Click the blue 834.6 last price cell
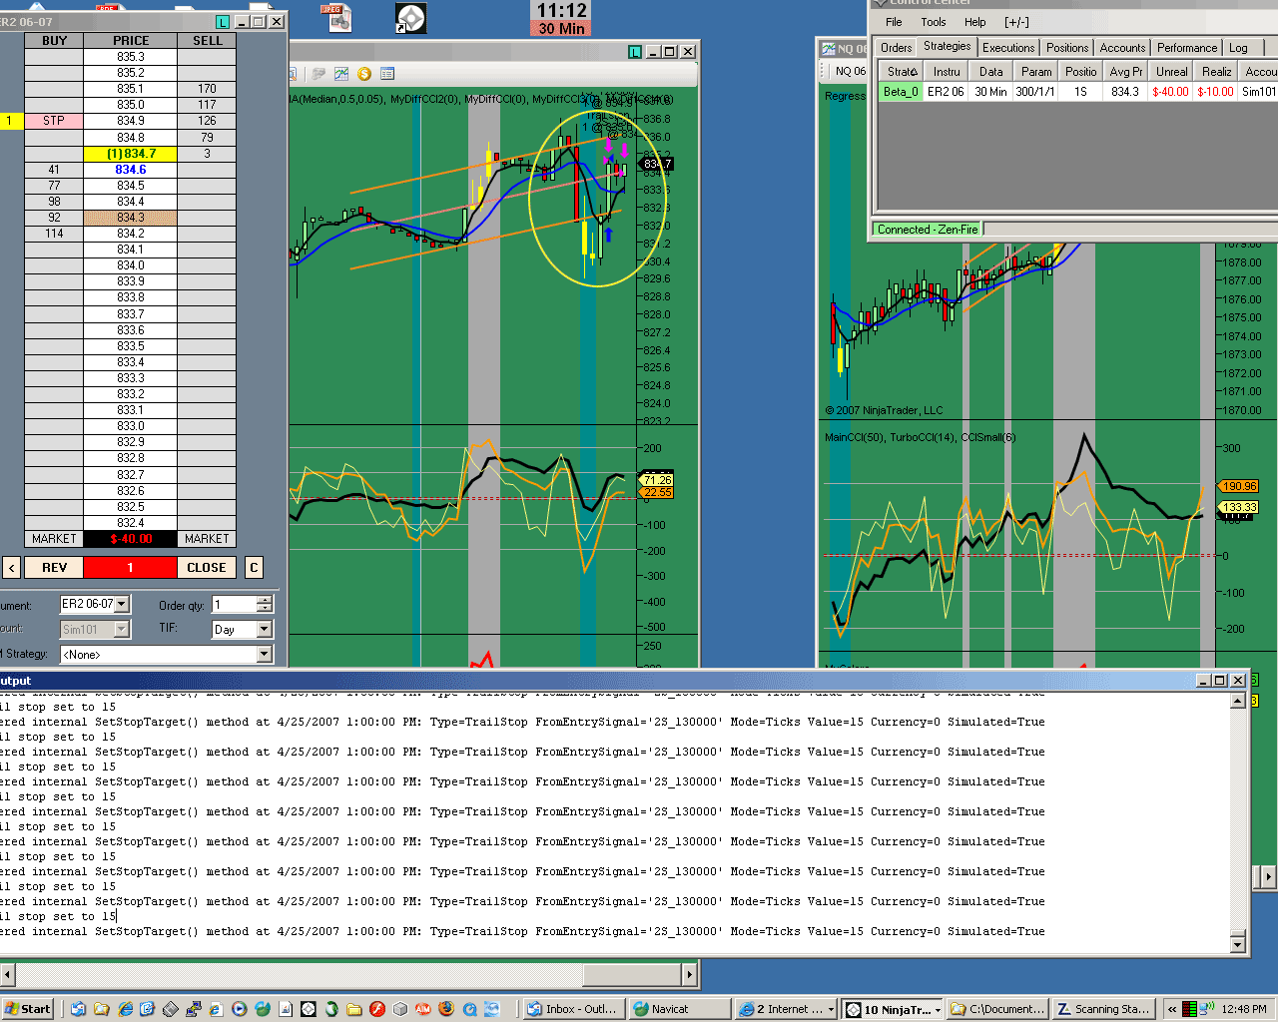The height and width of the screenshot is (1022, 1278). pos(131,170)
